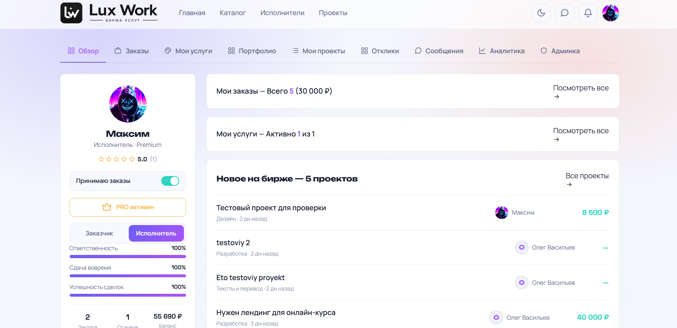This screenshot has height=328, width=677.
Task: Click the Заказы briefcase icon
Action: point(118,51)
